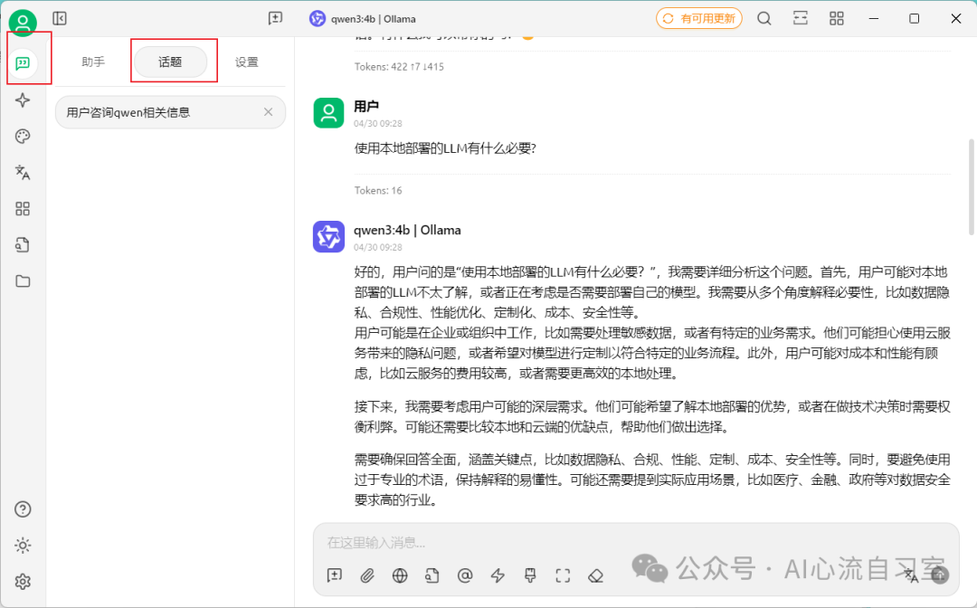Delete the 用户咨询qwen相关信息 topic

coord(268,112)
